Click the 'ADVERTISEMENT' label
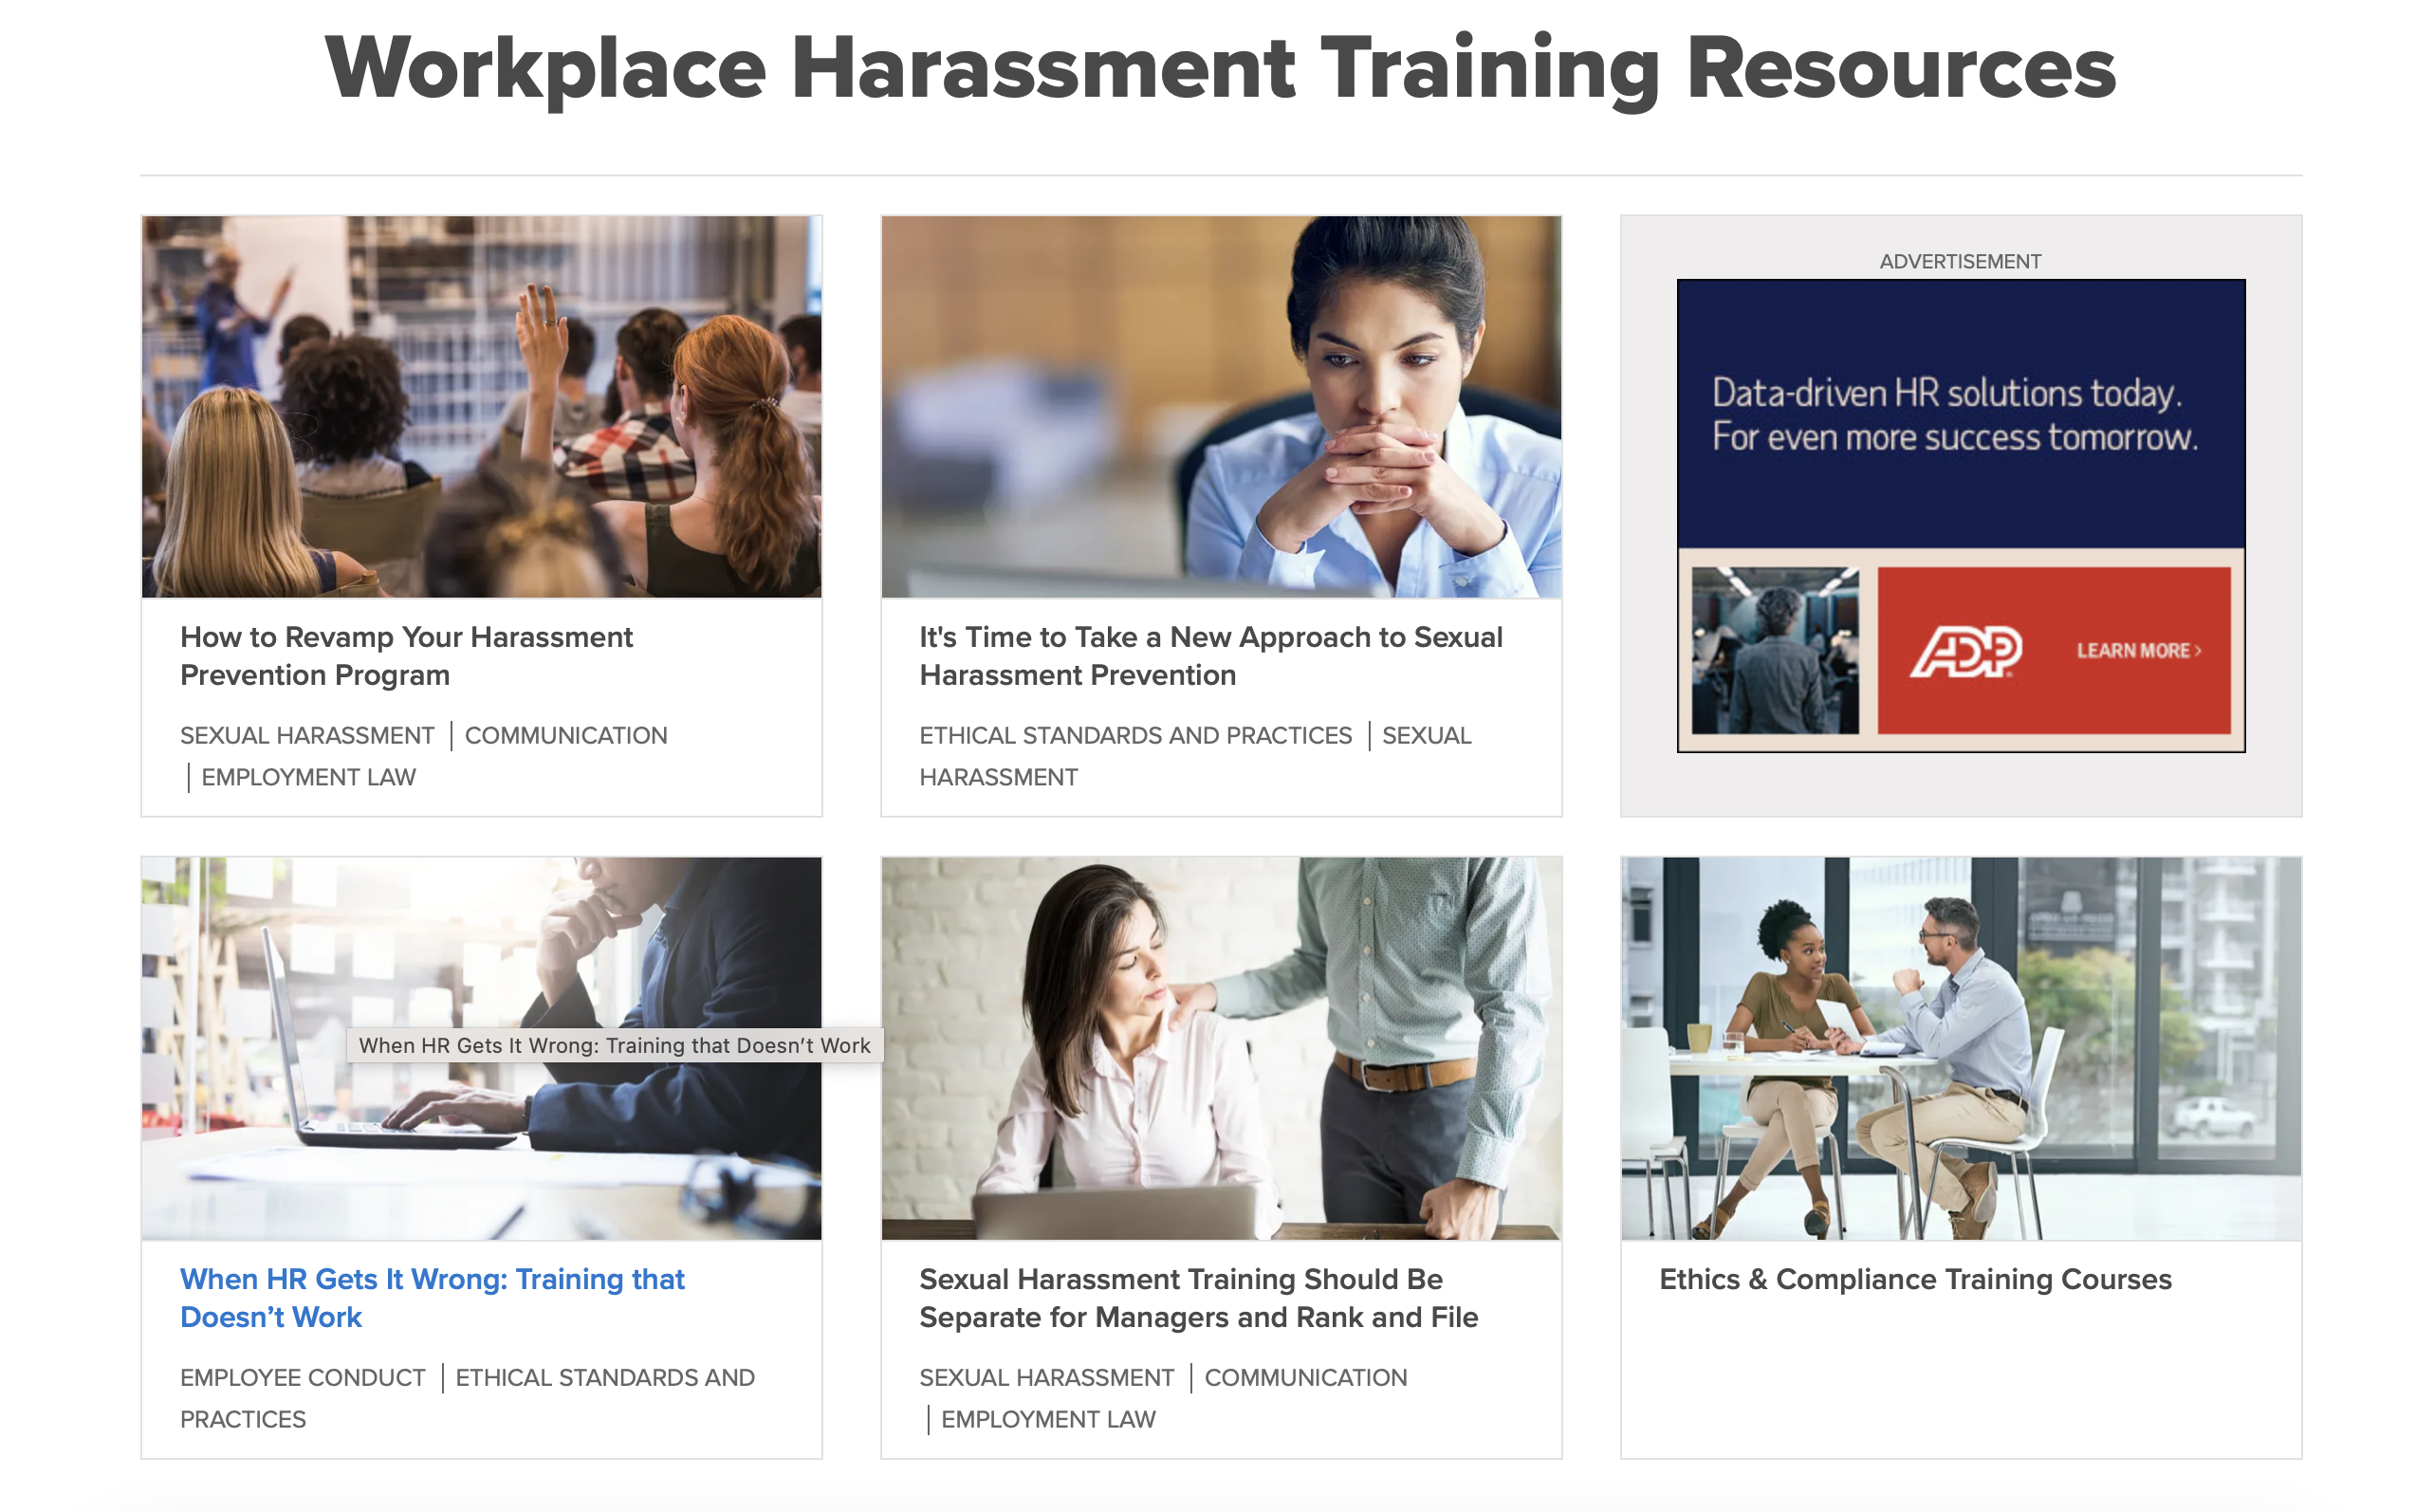This screenshot has width=2415, height=1512. pos(1960,261)
